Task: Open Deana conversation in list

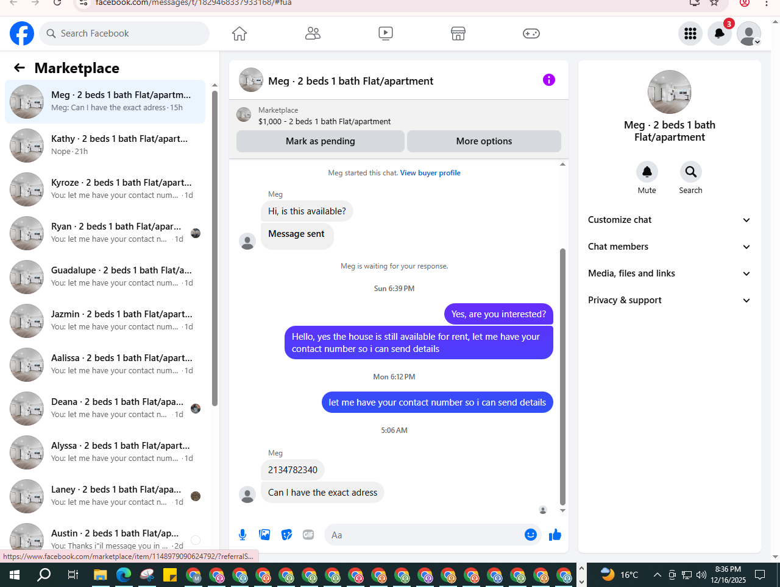Action: point(105,409)
